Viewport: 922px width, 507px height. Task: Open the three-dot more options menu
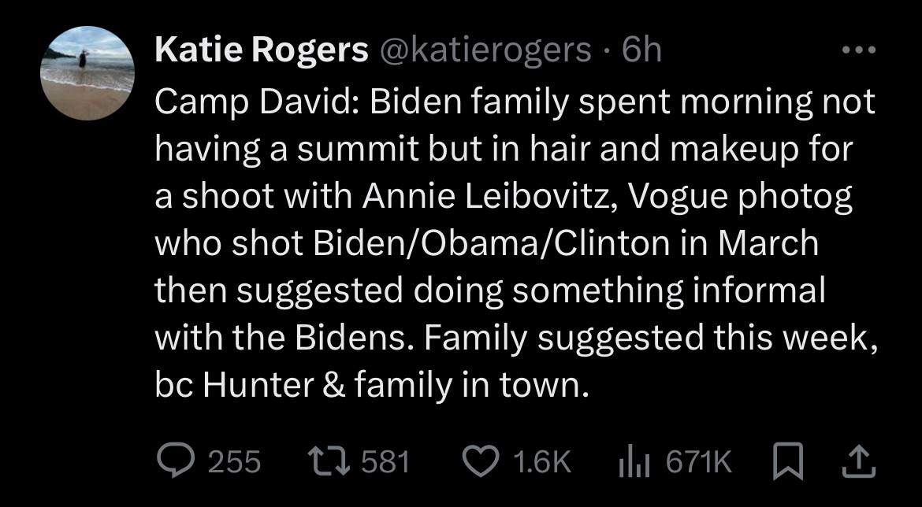tap(858, 51)
